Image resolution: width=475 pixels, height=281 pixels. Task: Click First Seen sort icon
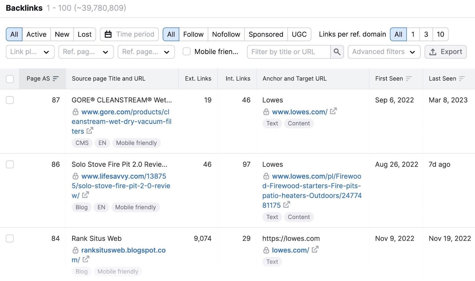pyautogui.click(x=409, y=78)
